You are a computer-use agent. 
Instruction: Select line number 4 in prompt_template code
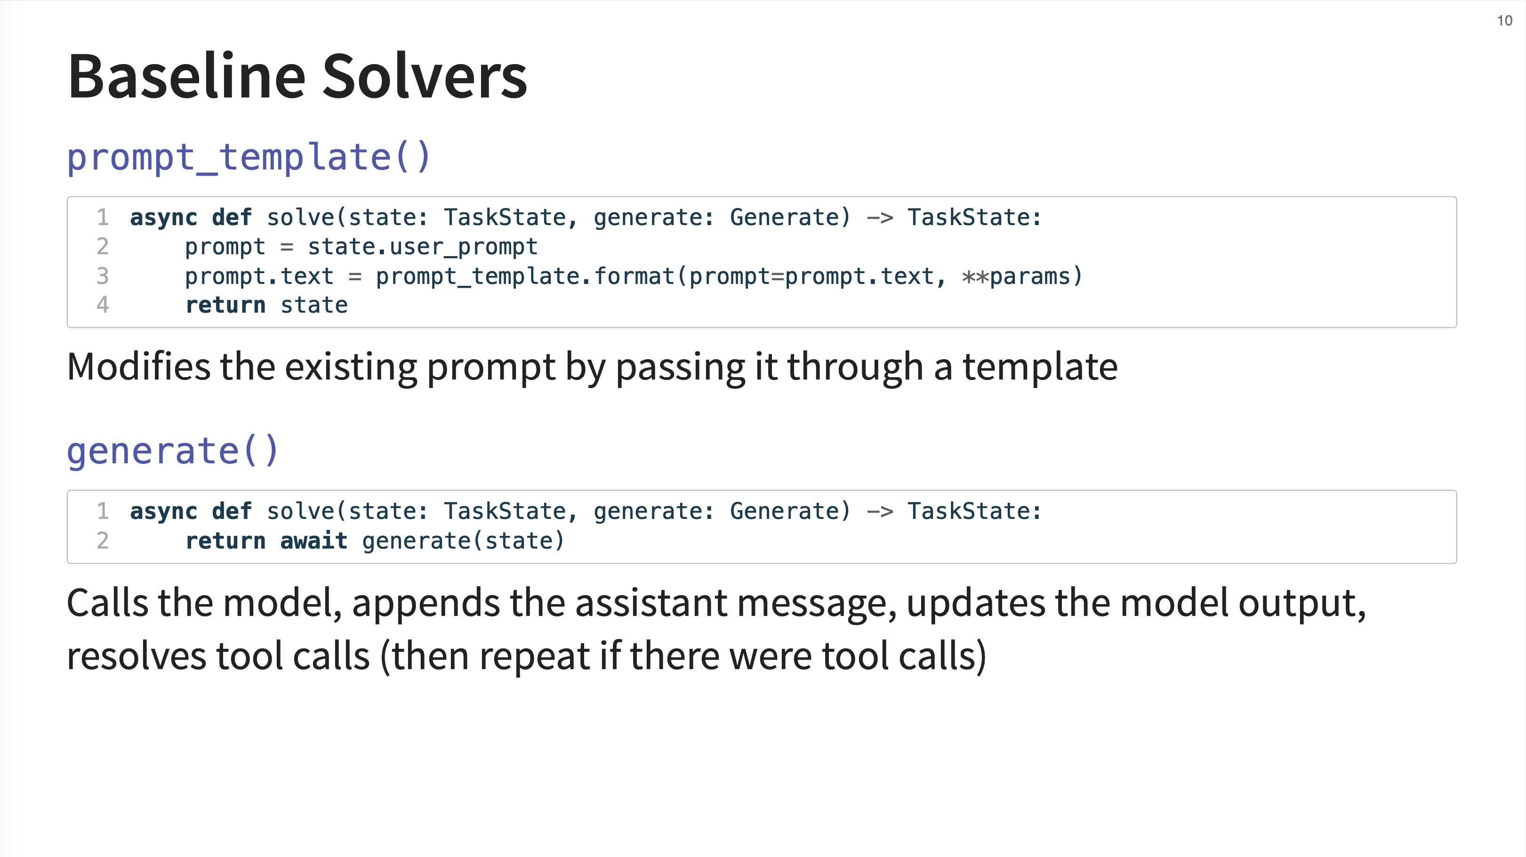click(x=103, y=305)
